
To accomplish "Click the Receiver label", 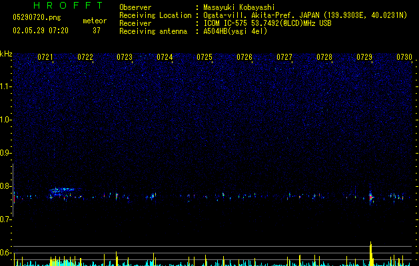I will pos(135,23).
